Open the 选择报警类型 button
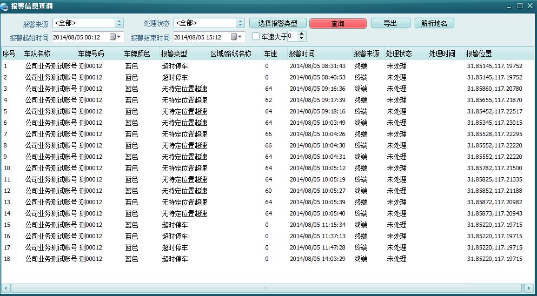This screenshot has width=537, height=296. [x=278, y=24]
